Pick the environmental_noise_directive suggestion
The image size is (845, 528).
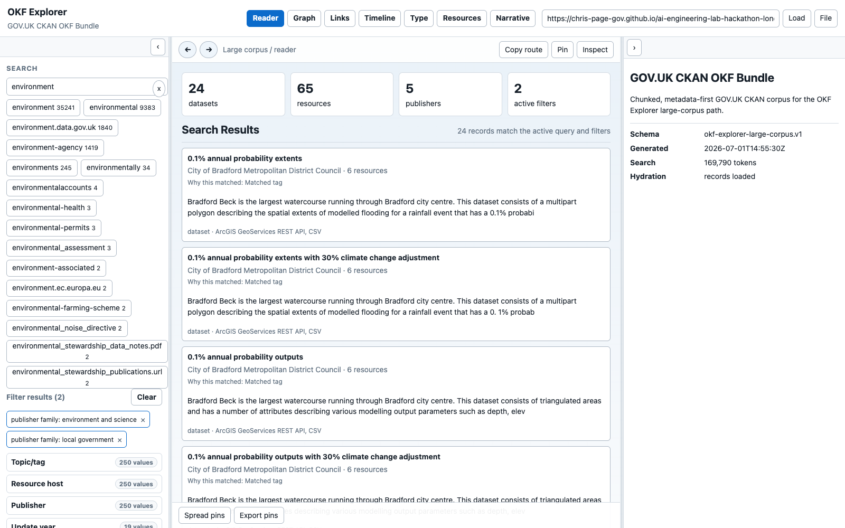67,328
